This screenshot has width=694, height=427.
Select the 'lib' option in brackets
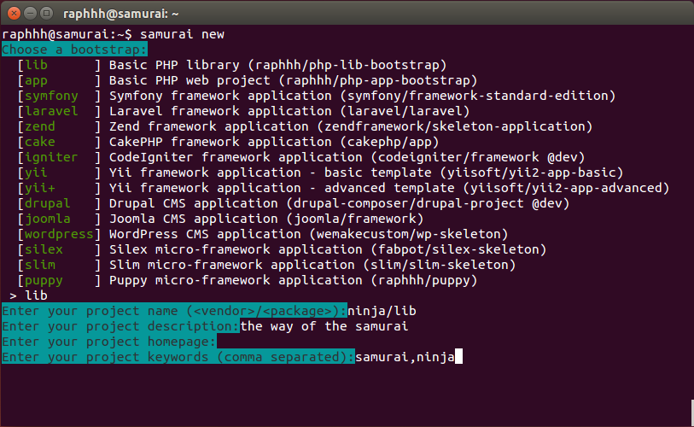pos(36,65)
